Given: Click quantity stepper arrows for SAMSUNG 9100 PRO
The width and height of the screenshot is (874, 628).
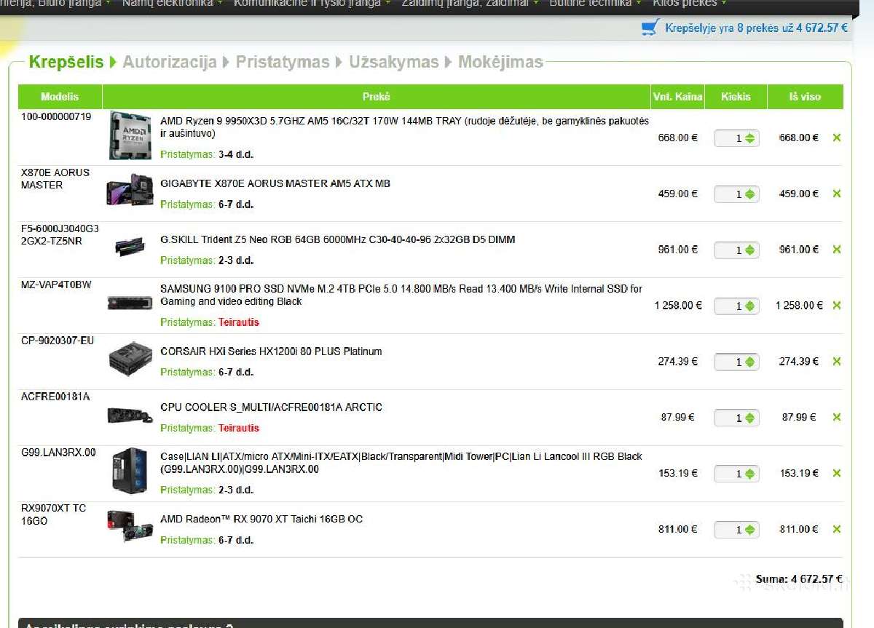Looking at the screenshot, I should coord(750,306).
